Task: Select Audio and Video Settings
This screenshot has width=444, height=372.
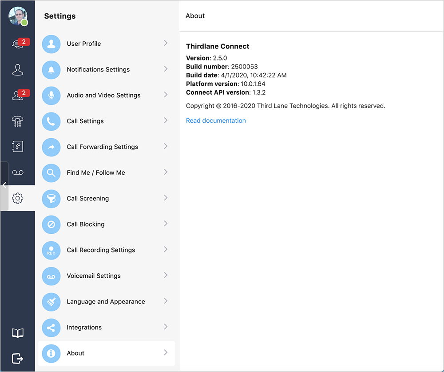Action: [103, 95]
